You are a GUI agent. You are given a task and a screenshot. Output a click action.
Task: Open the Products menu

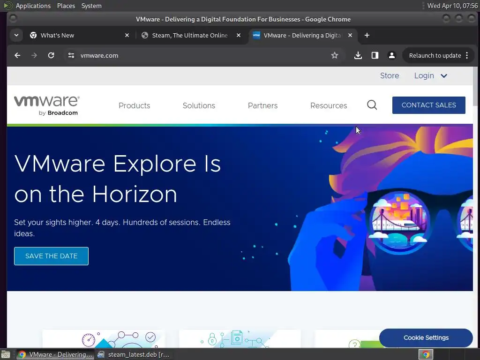135,105
